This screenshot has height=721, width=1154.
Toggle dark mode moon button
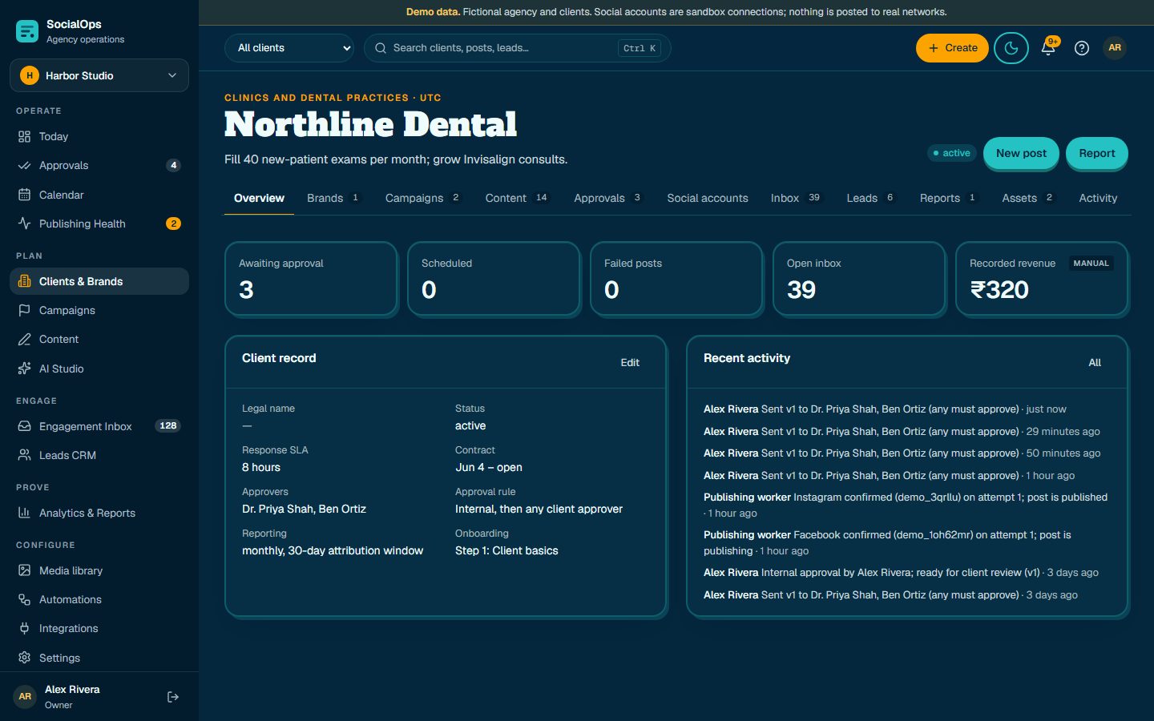click(1011, 48)
